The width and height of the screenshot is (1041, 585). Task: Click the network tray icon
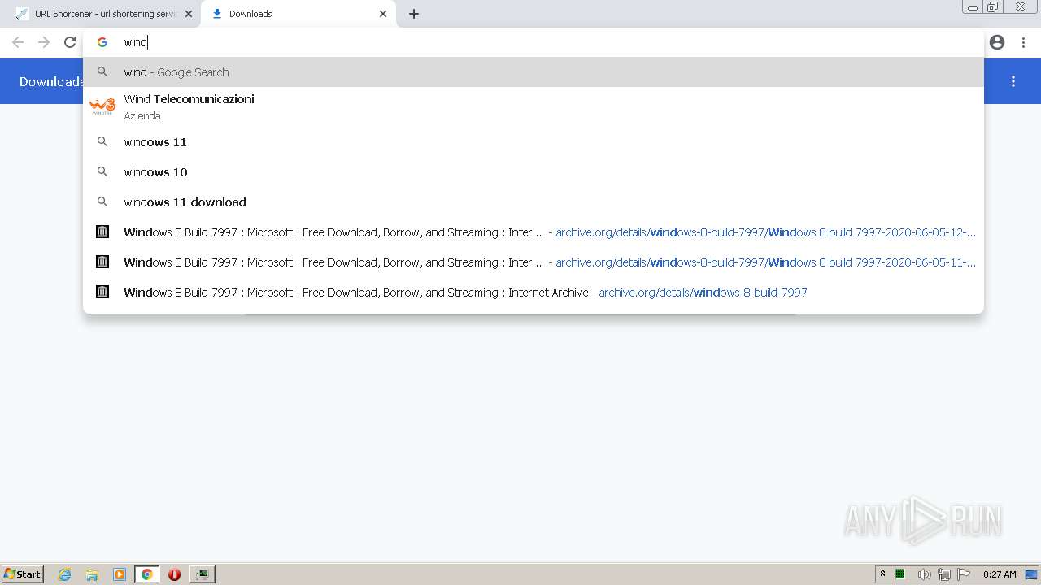point(944,574)
